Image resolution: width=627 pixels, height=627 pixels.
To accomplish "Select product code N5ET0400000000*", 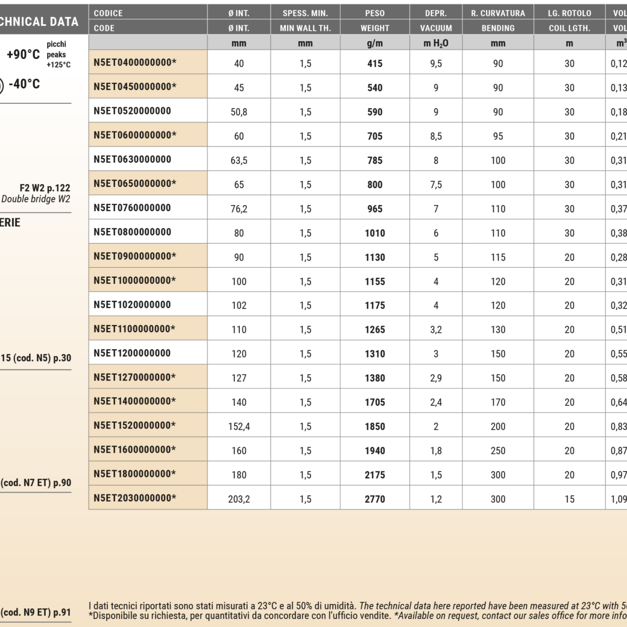I will 135,63.
